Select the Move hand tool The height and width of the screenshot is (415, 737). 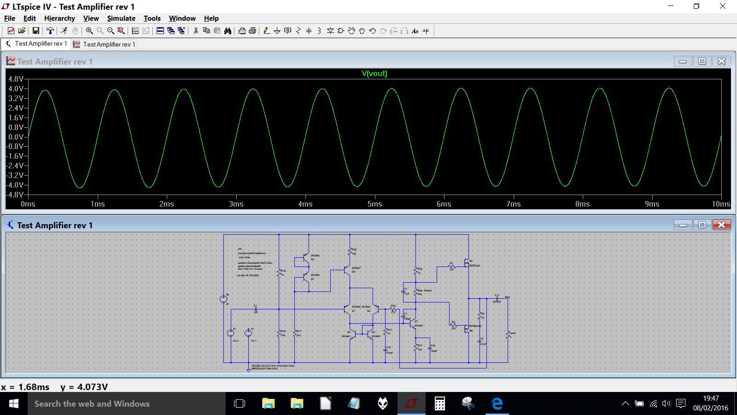(x=351, y=31)
